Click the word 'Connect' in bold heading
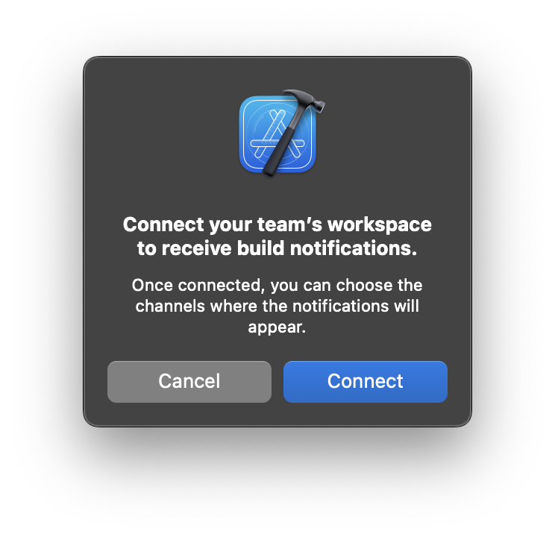 pyautogui.click(x=163, y=224)
